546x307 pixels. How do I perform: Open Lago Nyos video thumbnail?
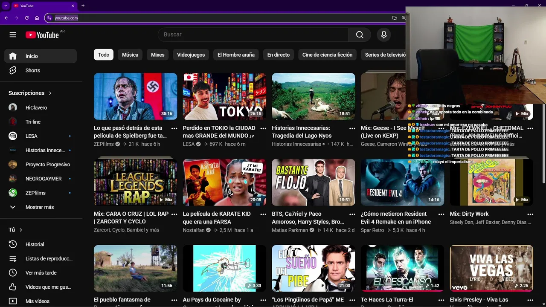314,96
